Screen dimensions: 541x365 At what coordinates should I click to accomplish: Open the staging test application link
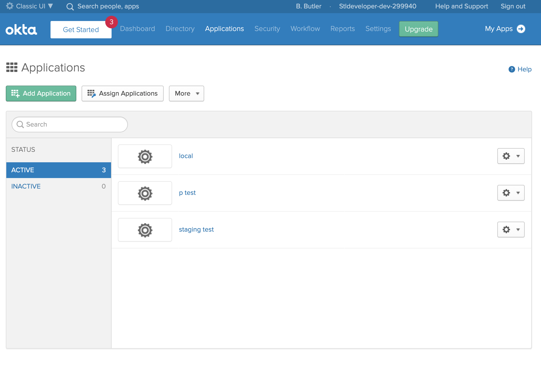point(196,230)
